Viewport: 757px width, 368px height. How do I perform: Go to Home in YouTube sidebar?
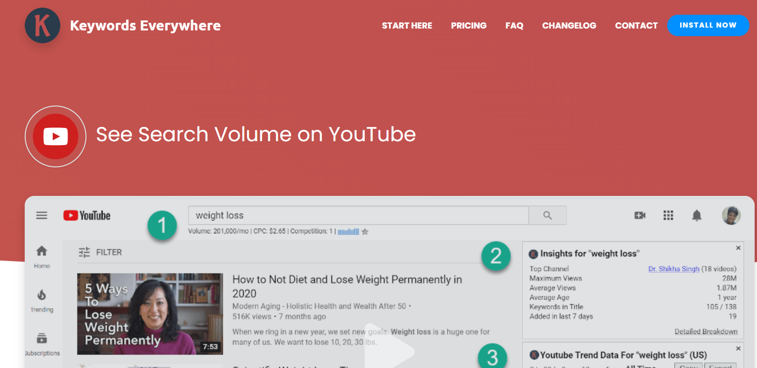42,256
